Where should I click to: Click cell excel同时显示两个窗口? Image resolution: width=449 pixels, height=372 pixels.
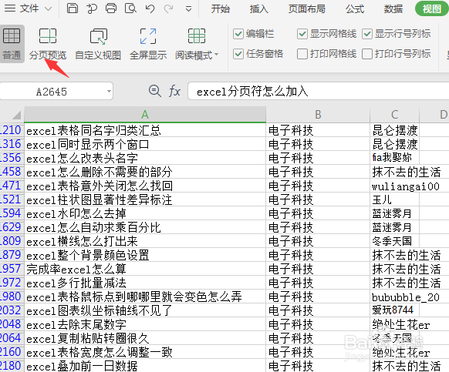[145, 144]
